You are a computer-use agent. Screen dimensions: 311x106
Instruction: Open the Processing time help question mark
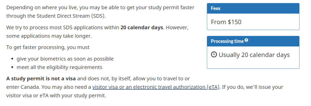pyautogui.click(x=246, y=40)
